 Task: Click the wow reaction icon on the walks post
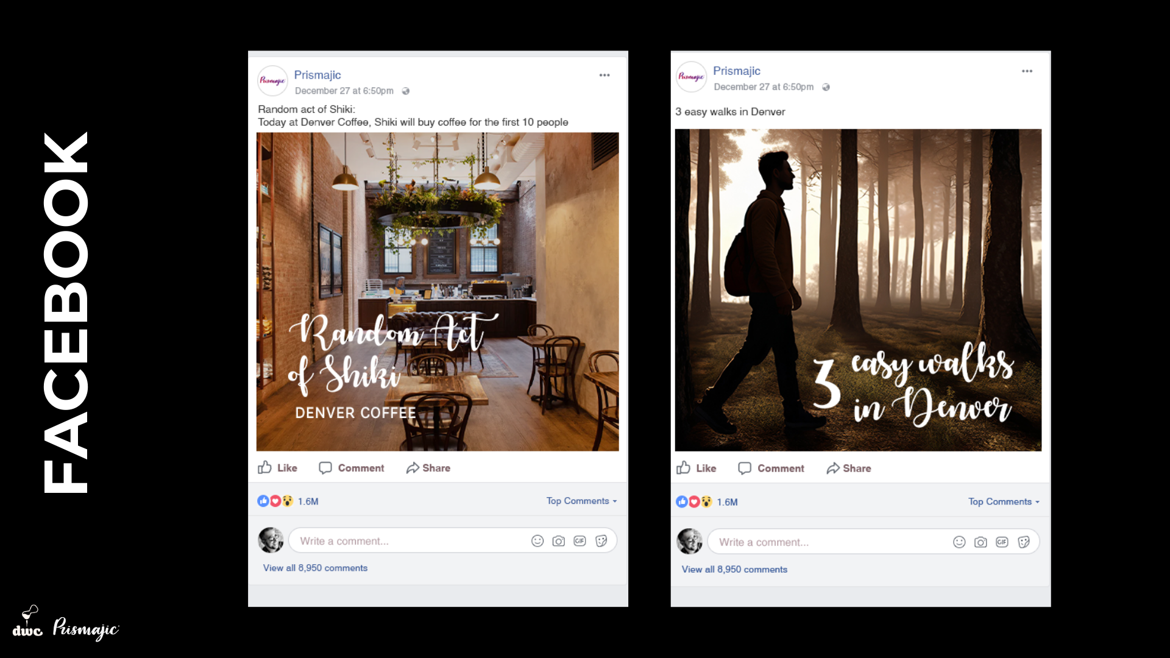[706, 501]
